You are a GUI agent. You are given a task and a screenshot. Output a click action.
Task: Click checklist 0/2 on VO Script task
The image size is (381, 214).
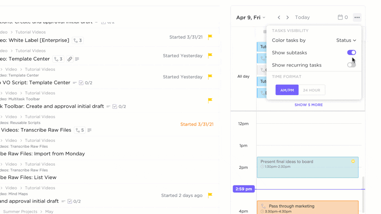point(86,83)
